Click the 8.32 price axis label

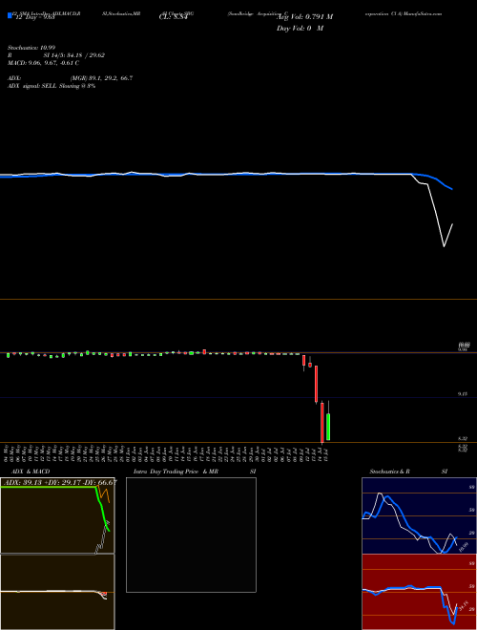pyautogui.click(x=463, y=438)
